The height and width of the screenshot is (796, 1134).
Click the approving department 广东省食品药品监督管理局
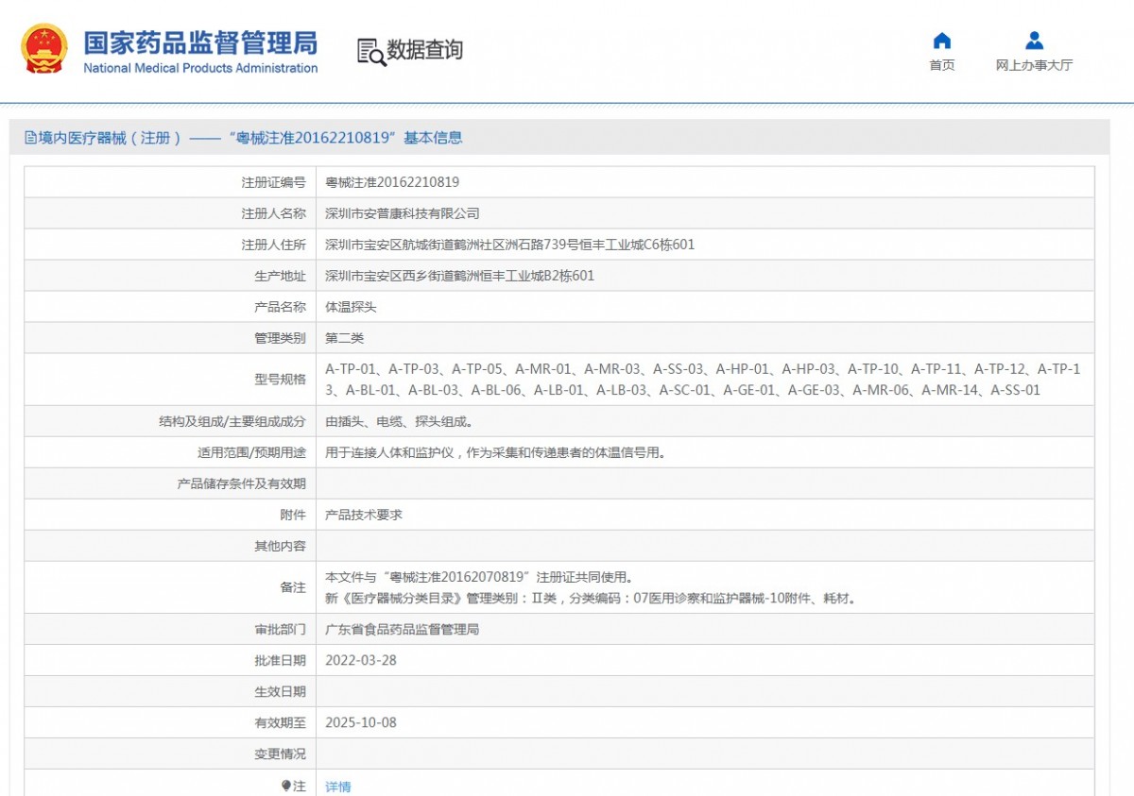(x=402, y=629)
